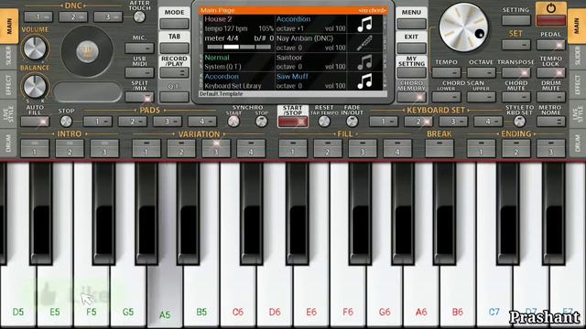
Task: Select Ending button 2
Action: pos(516,148)
